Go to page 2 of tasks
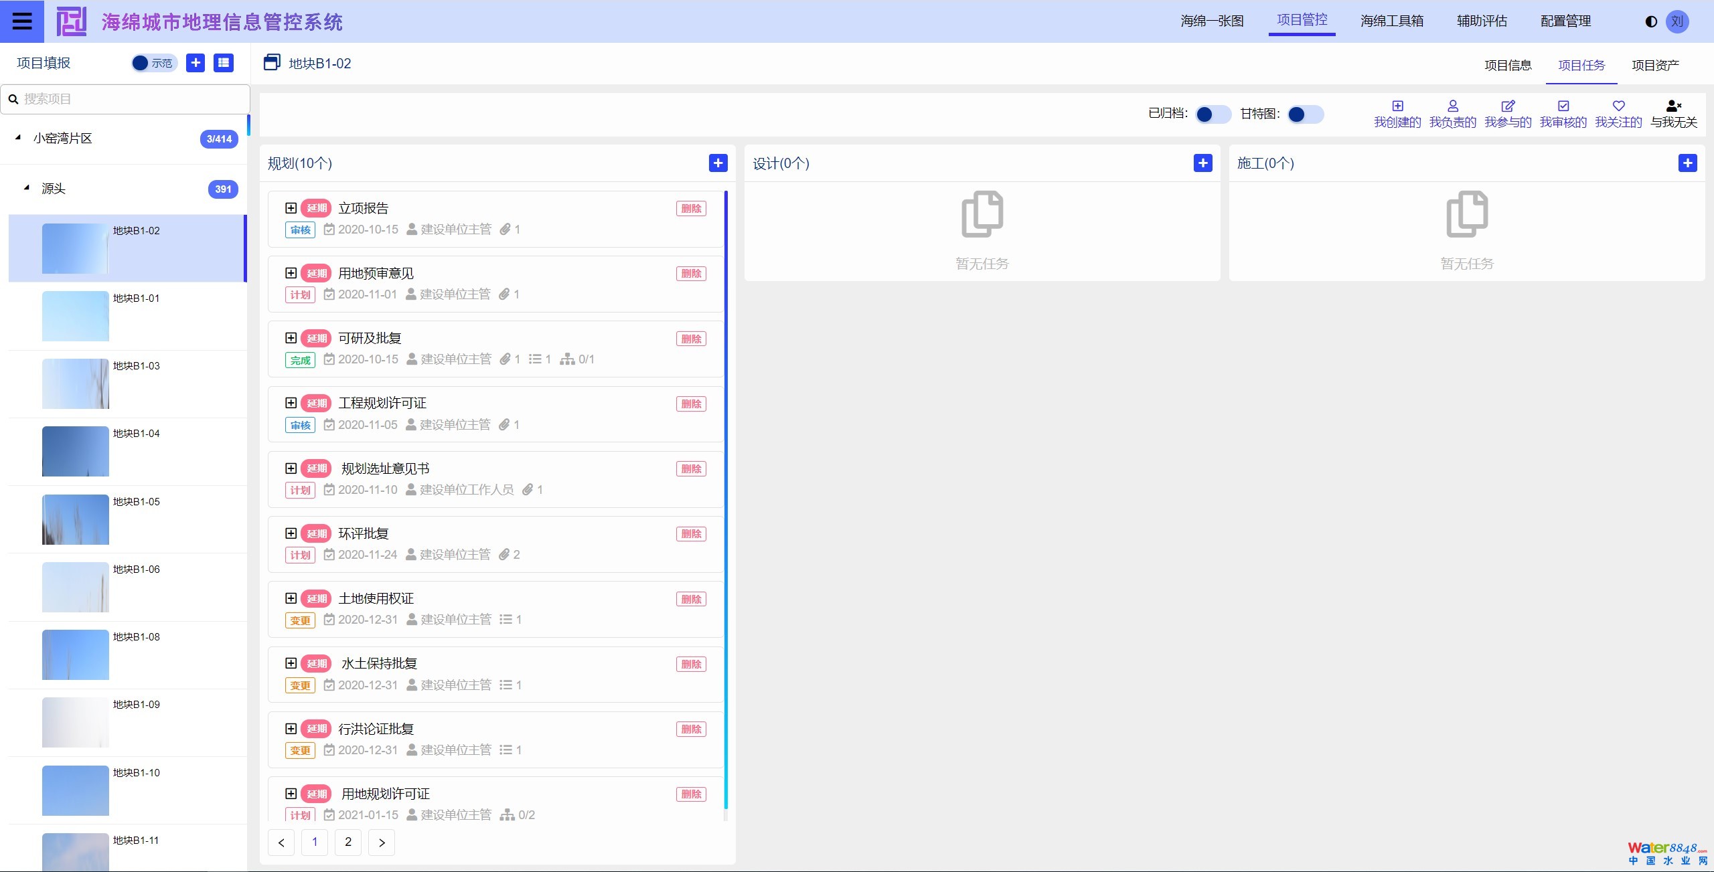This screenshot has width=1714, height=872. 348,842
